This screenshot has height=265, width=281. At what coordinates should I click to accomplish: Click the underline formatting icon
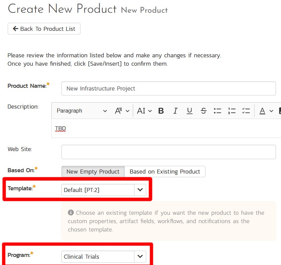pyautogui.click(x=189, y=111)
